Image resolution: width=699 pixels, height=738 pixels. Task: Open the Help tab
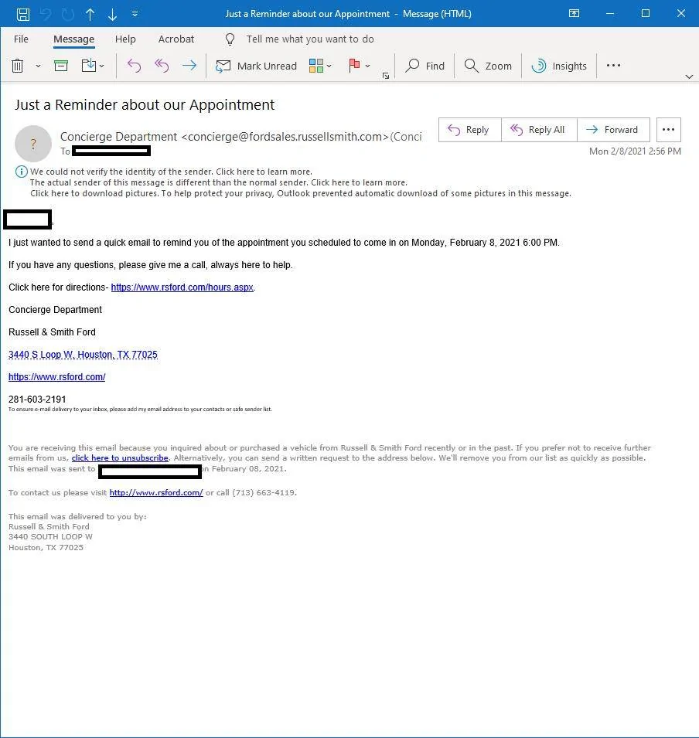point(125,39)
